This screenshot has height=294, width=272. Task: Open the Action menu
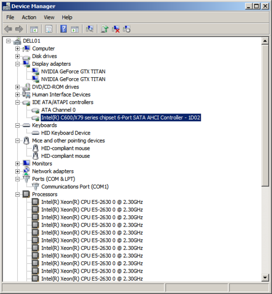[29, 17]
